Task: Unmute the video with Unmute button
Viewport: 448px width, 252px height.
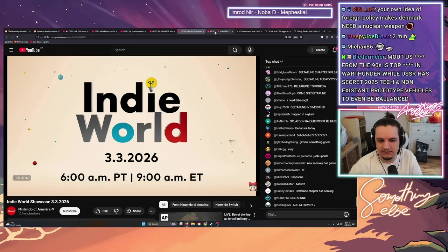Action: pos(21,178)
